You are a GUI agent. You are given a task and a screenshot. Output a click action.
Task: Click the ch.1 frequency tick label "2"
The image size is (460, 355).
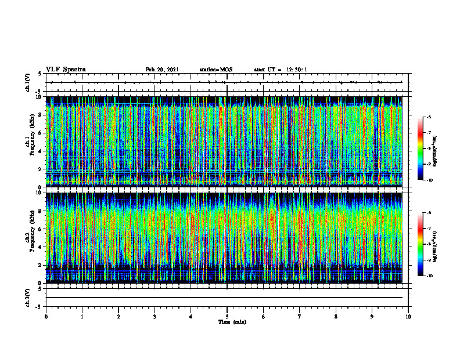coord(40,169)
